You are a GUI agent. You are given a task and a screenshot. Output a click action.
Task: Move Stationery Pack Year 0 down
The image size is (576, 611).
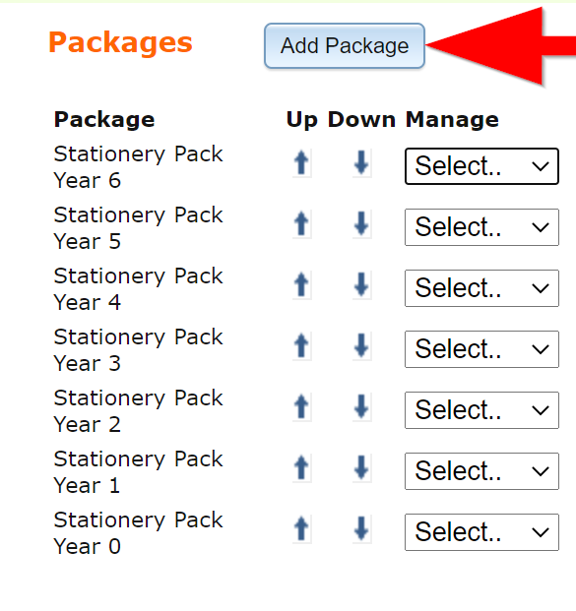pos(362,528)
